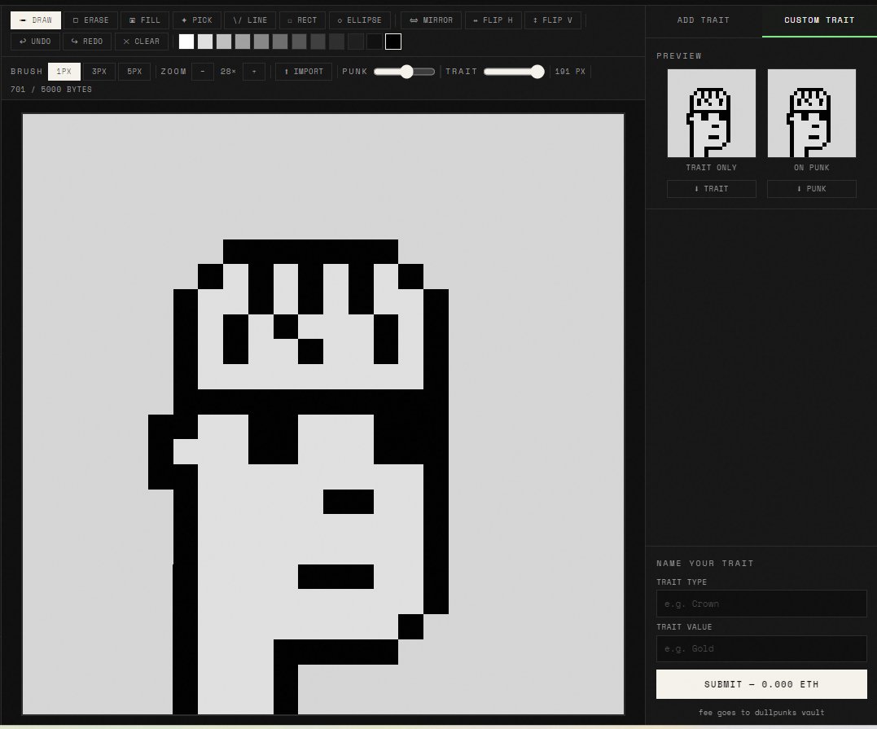Click the 'Name Your Trait' heading
The height and width of the screenshot is (729, 877).
(x=704, y=564)
